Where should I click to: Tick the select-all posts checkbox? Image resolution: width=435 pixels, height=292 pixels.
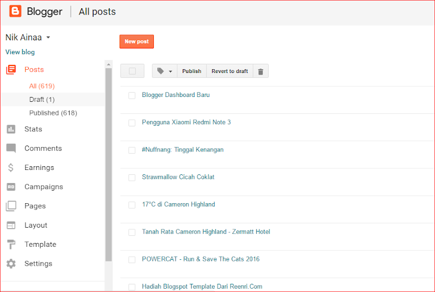[132, 71]
